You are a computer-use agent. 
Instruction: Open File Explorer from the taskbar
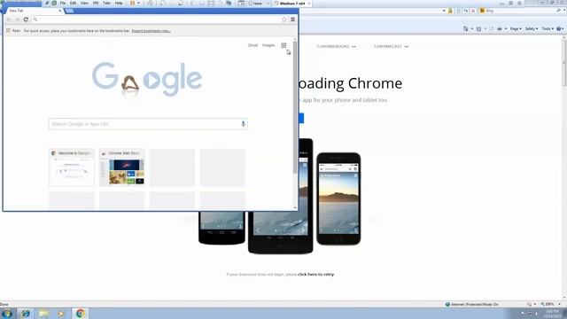tap(43, 313)
